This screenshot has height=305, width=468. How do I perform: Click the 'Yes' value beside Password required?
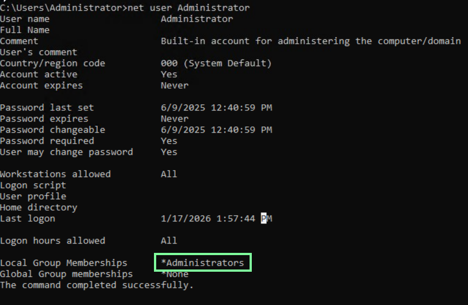click(169, 141)
